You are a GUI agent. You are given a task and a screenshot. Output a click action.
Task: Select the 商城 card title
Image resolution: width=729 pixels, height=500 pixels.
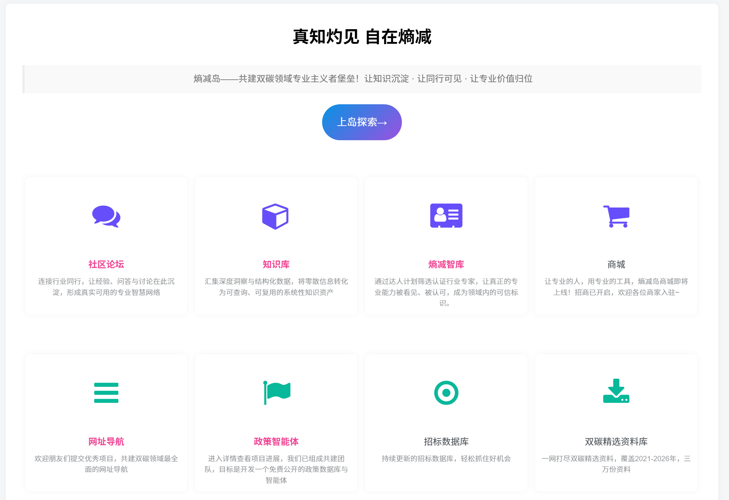click(616, 264)
